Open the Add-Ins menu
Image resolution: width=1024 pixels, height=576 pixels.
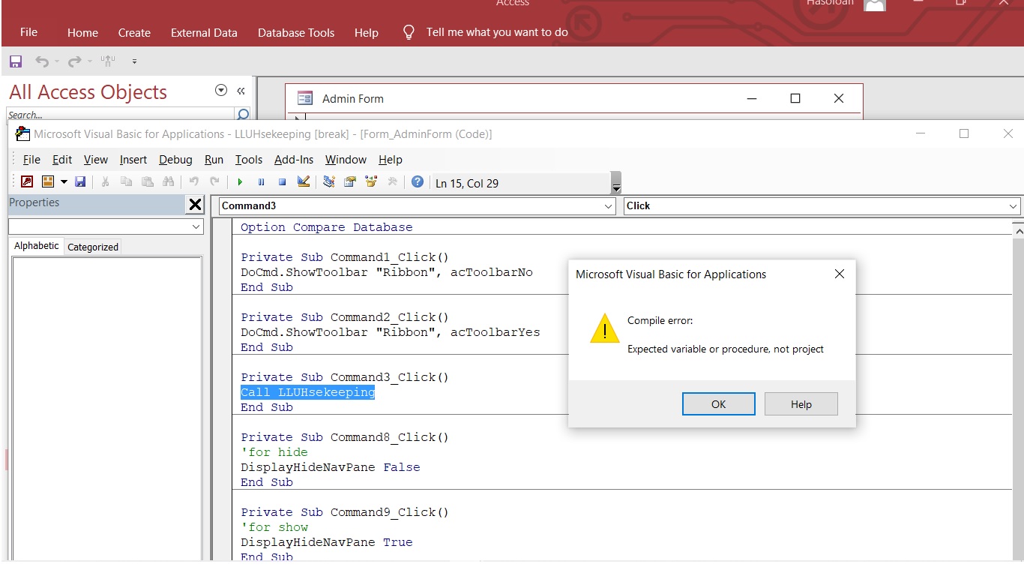[294, 160]
